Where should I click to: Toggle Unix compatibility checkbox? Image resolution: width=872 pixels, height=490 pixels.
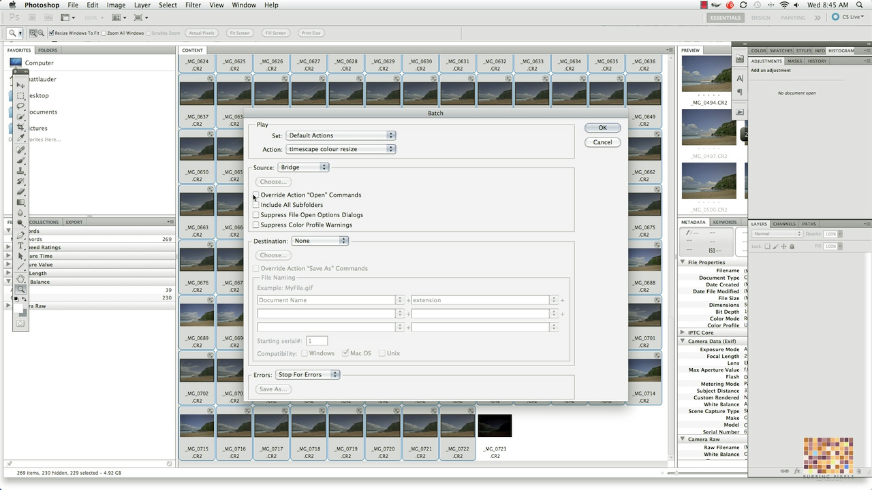[382, 353]
